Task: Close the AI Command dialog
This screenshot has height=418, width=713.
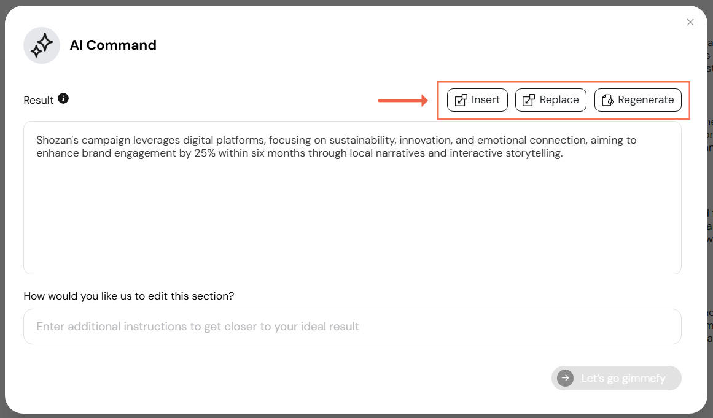Action: (x=690, y=22)
